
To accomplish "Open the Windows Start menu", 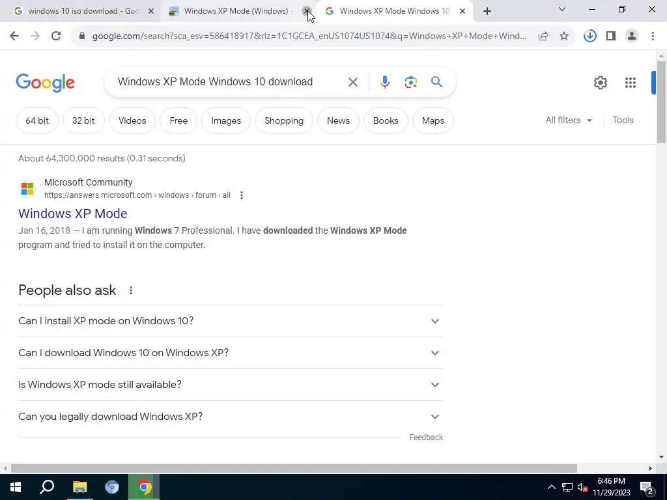I will point(16,487).
